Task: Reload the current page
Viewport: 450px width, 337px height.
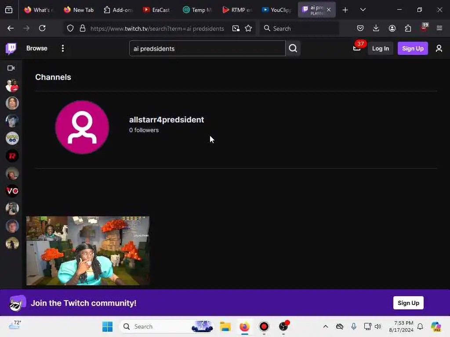Action: pos(42,28)
